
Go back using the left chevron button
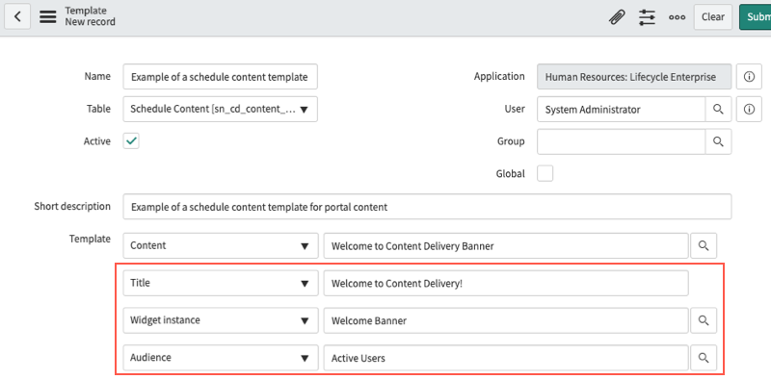tap(17, 16)
